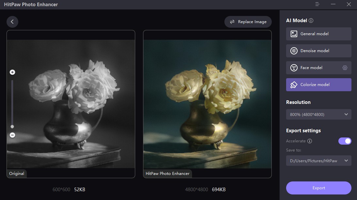Click the enhanced colorized flower preview
This screenshot has width=357, height=200.
[207, 104]
